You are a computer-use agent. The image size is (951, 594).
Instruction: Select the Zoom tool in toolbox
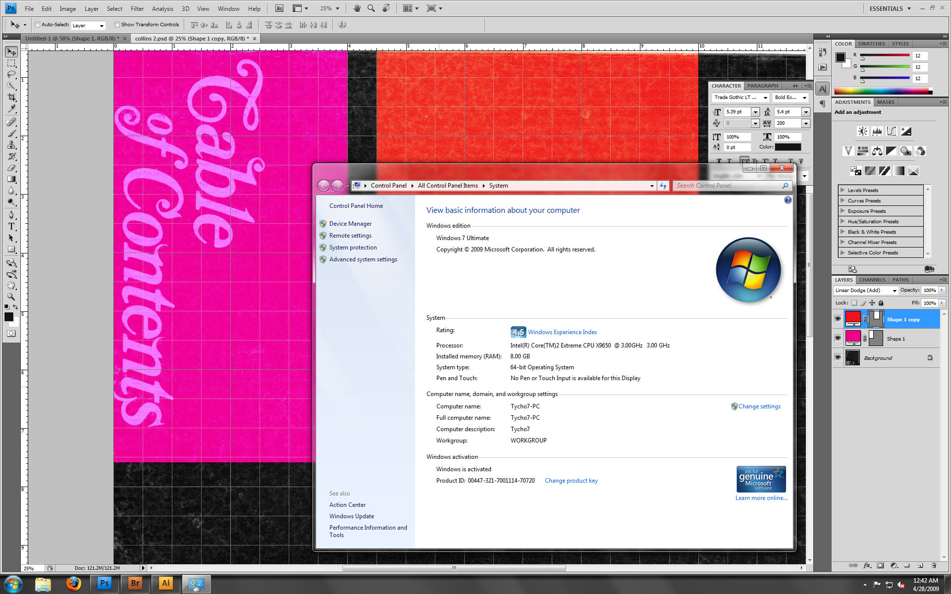tap(11, 297)
